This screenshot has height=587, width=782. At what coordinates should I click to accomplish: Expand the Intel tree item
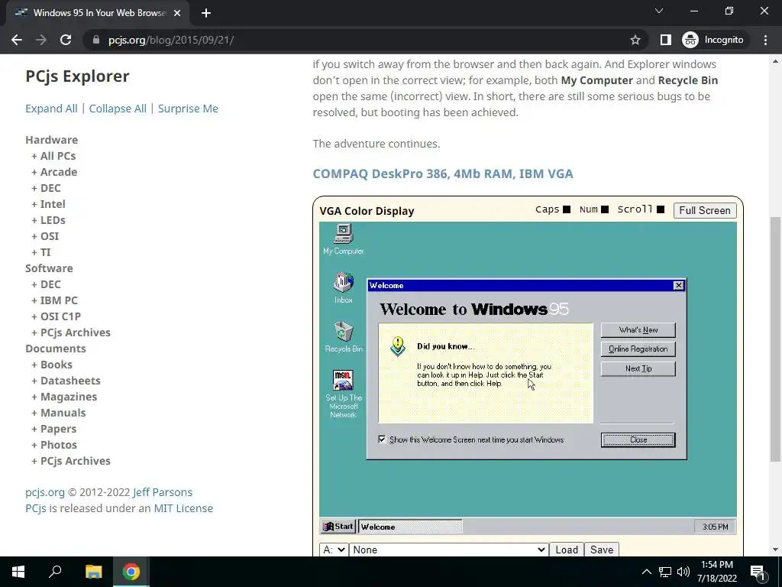[48, 203]
